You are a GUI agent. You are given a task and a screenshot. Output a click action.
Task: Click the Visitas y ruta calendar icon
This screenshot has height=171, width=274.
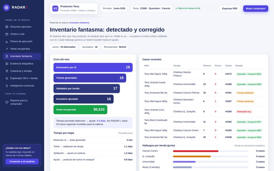coord(7,34)
